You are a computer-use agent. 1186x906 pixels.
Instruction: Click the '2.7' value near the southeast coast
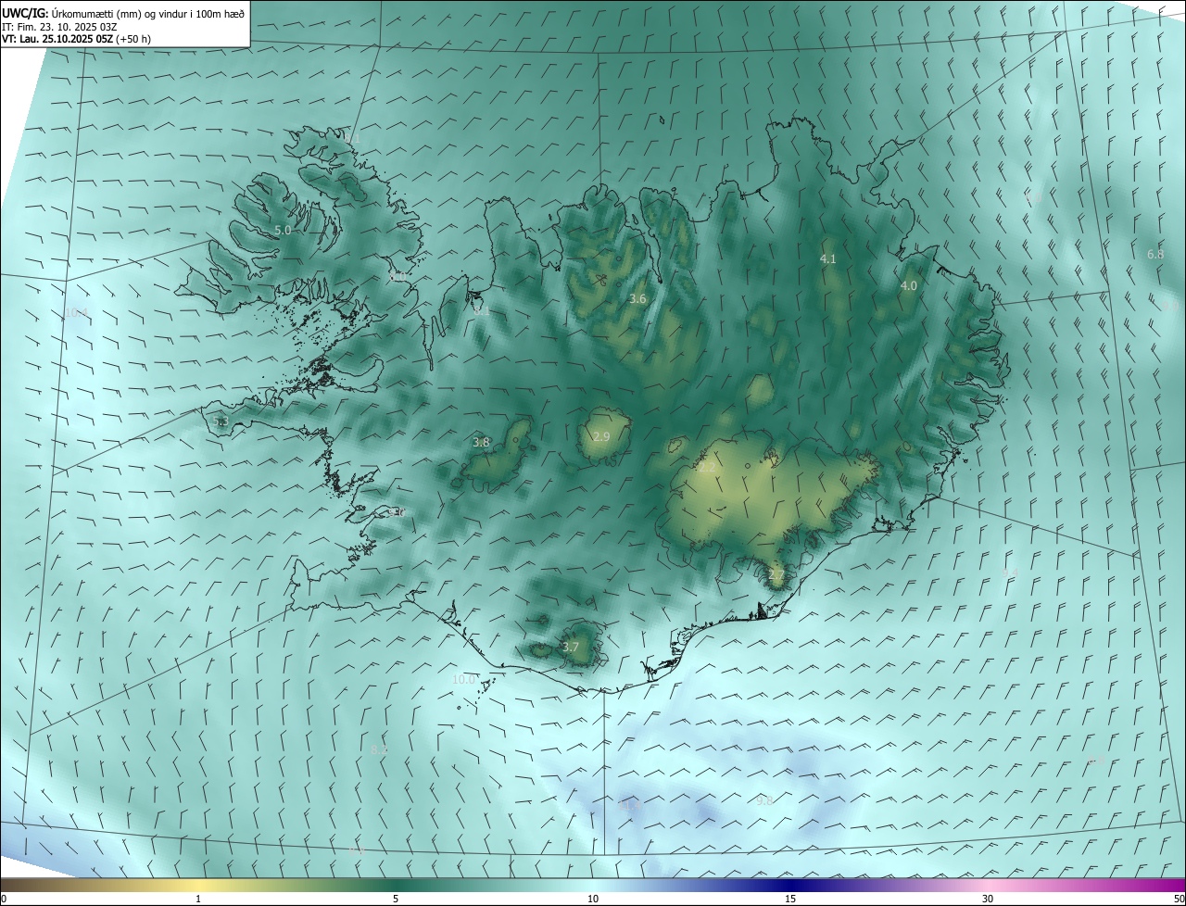click(776, 574)
